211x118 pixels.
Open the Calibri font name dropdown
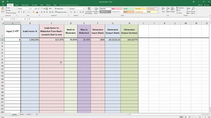(29, 9)
